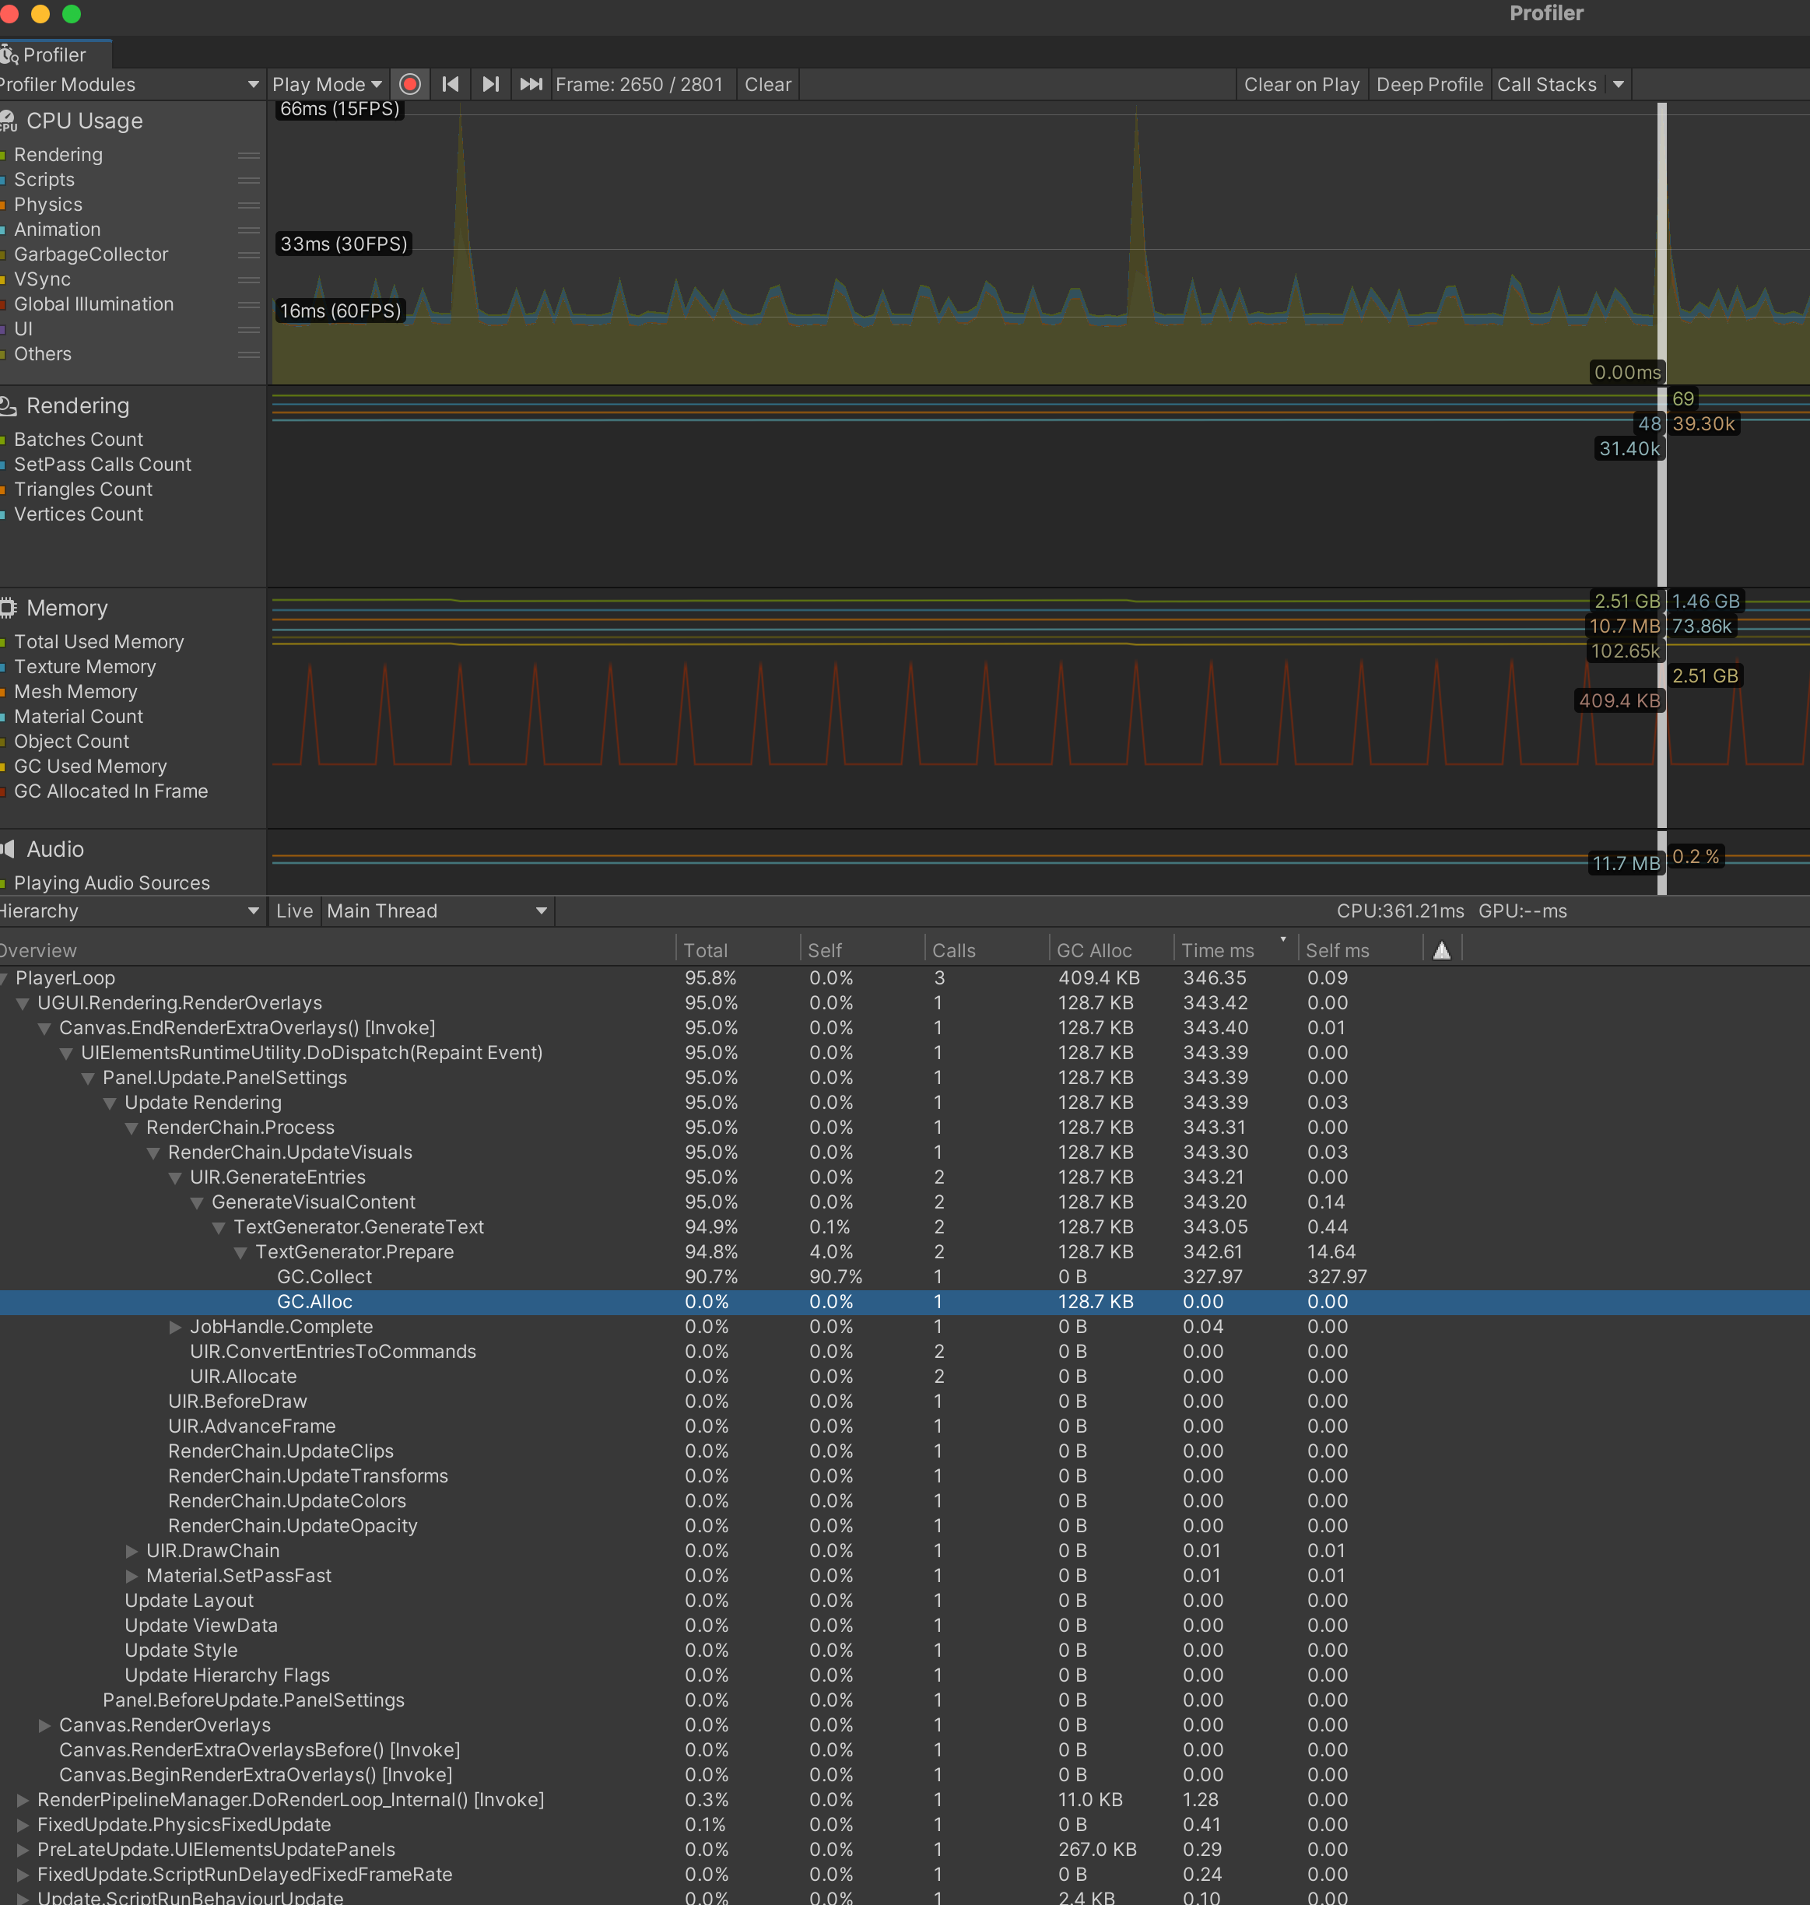
Task: Toggle Clear on Play
Action: (1302, 84)
